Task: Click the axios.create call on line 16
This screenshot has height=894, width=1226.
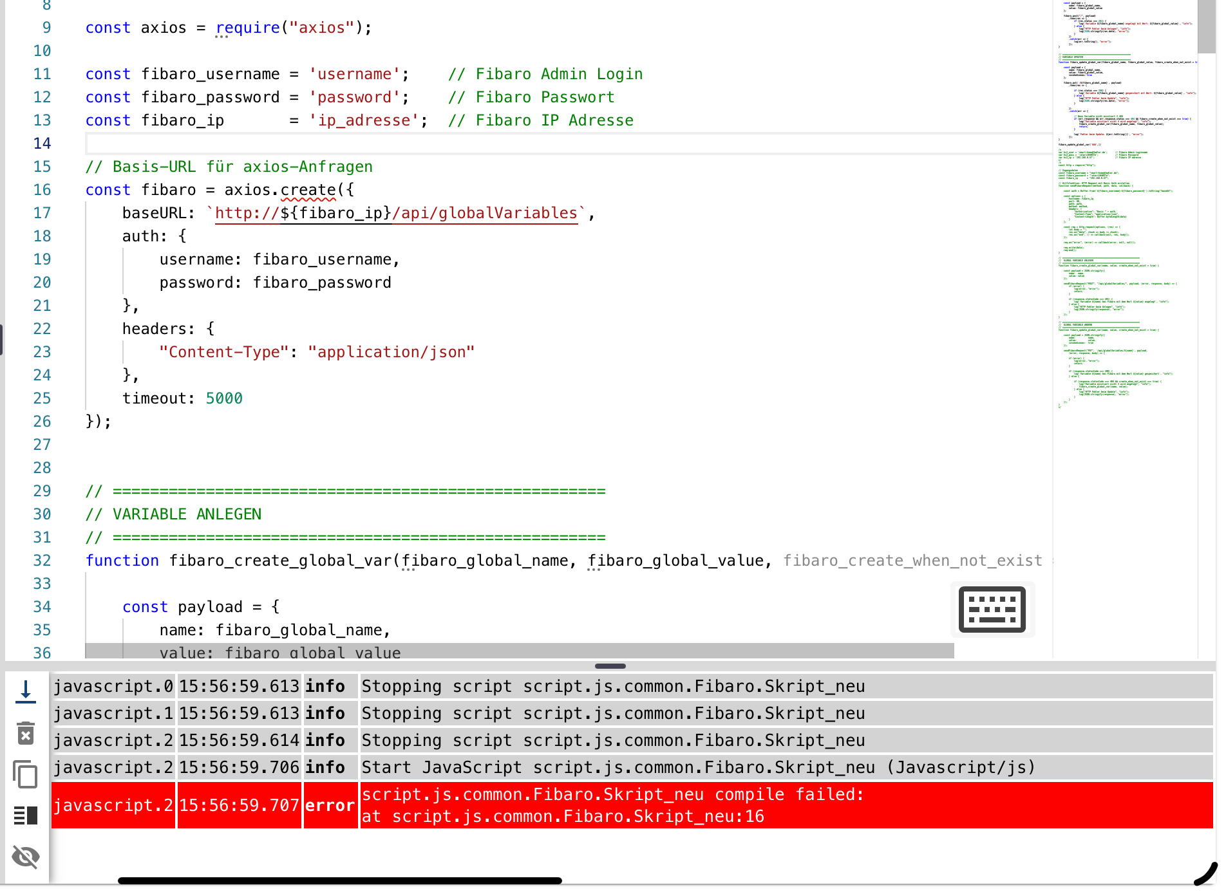Action: tap(280, 190)
